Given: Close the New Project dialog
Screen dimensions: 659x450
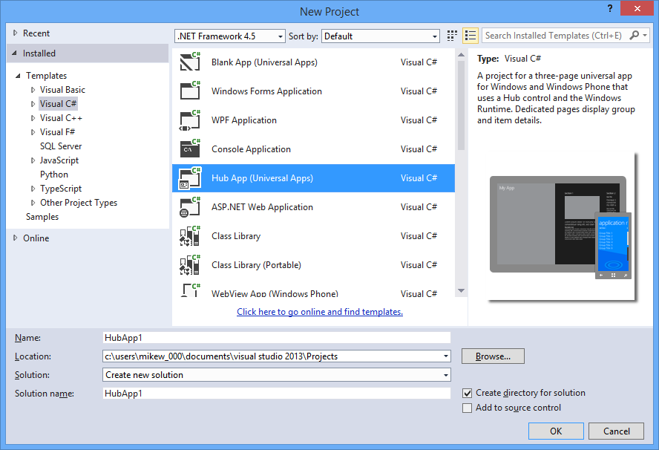Looking at the screenshot, I should point(637,8).
